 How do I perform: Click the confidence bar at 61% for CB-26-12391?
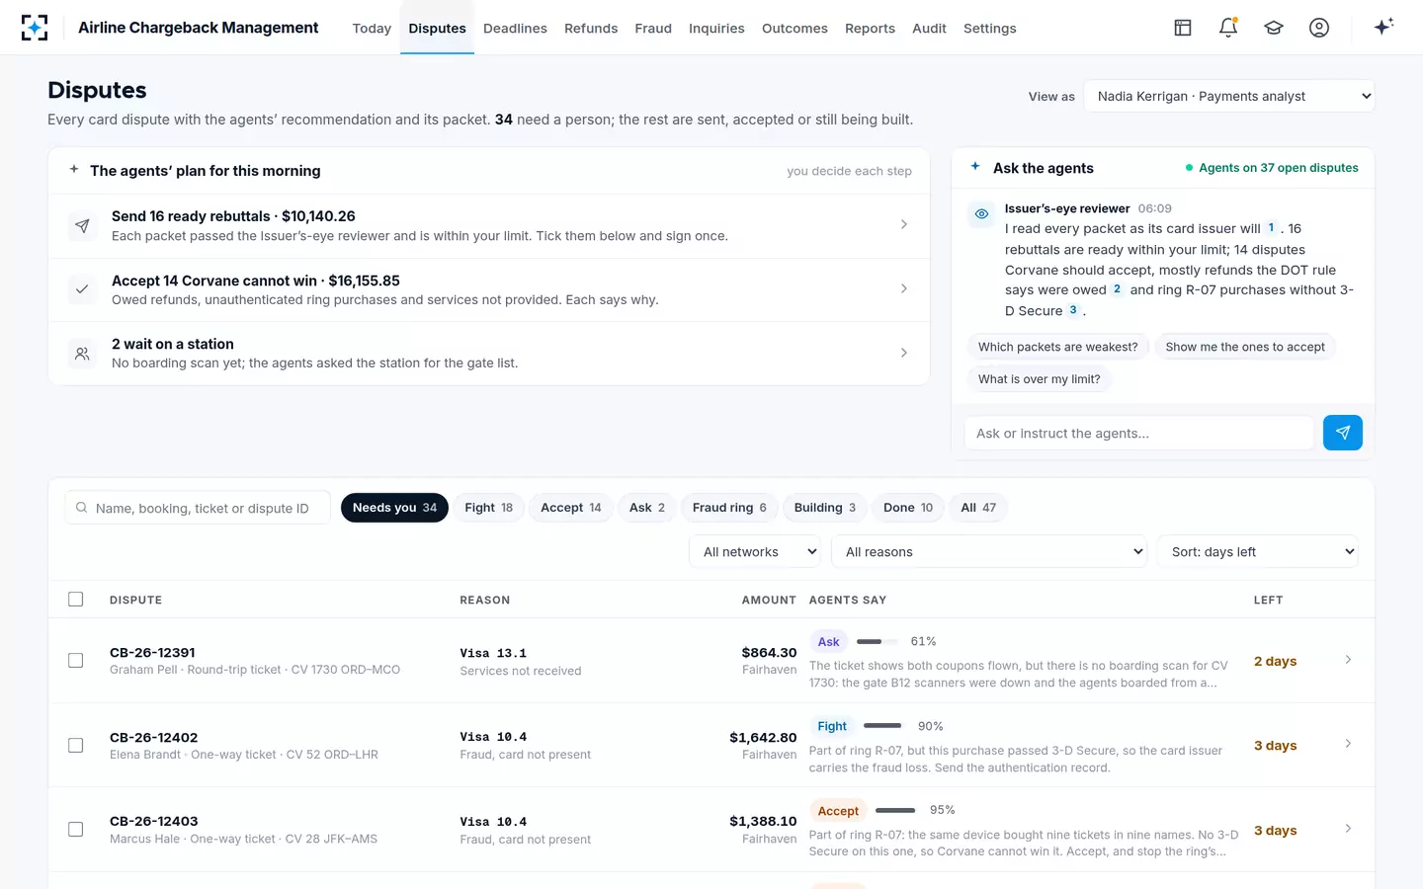coord(878,642)
